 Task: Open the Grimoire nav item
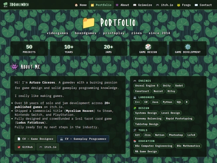pos(143,5)
